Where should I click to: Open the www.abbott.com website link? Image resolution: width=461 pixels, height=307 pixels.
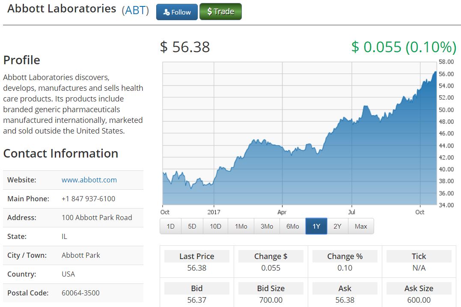[x=89, y=180]
